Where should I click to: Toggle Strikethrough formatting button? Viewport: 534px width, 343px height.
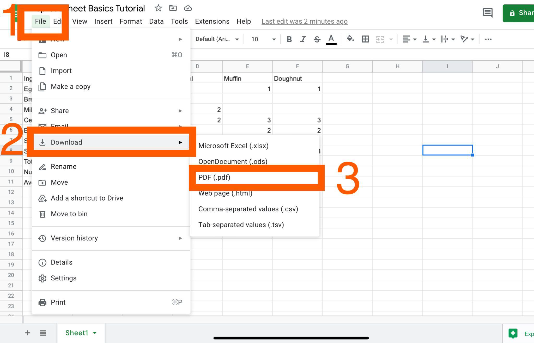click(x=317, y=39)
